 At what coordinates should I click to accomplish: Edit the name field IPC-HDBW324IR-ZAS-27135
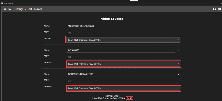click(121, 74)
